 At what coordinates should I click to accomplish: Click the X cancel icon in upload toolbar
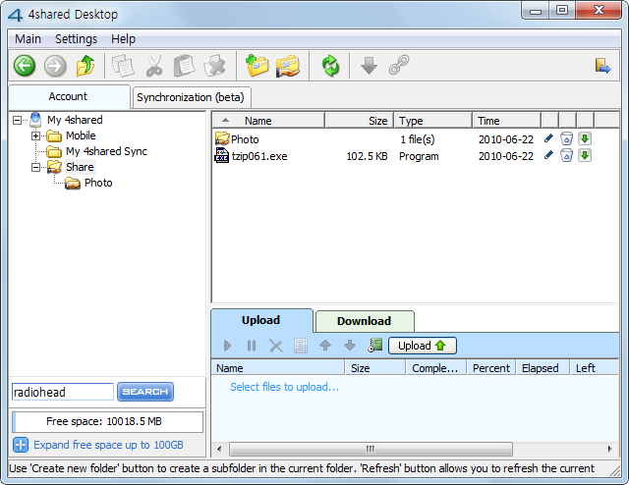[276, 346]
